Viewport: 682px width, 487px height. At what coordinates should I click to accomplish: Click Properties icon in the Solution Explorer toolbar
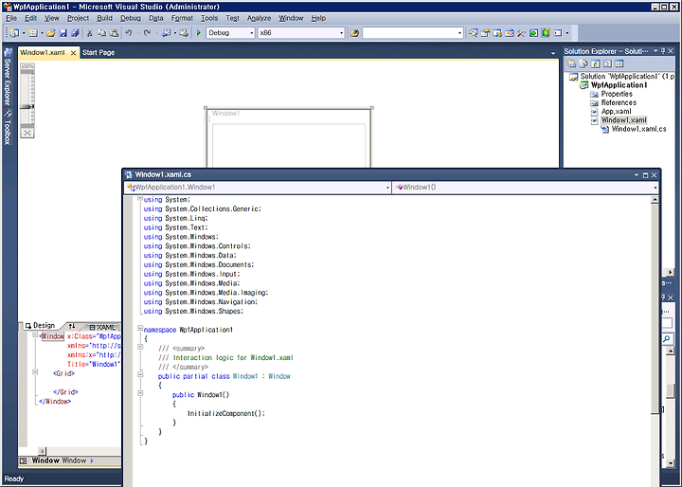click(x=571, y=64)
